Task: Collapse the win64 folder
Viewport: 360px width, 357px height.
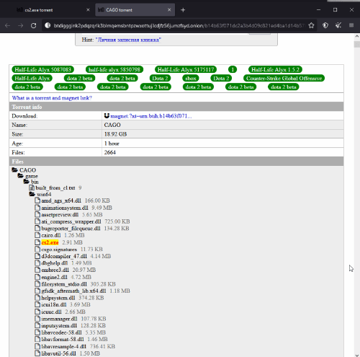Action: pos(32,194)
